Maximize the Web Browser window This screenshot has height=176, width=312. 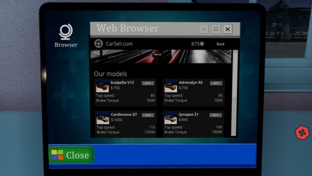coord(216,29)
